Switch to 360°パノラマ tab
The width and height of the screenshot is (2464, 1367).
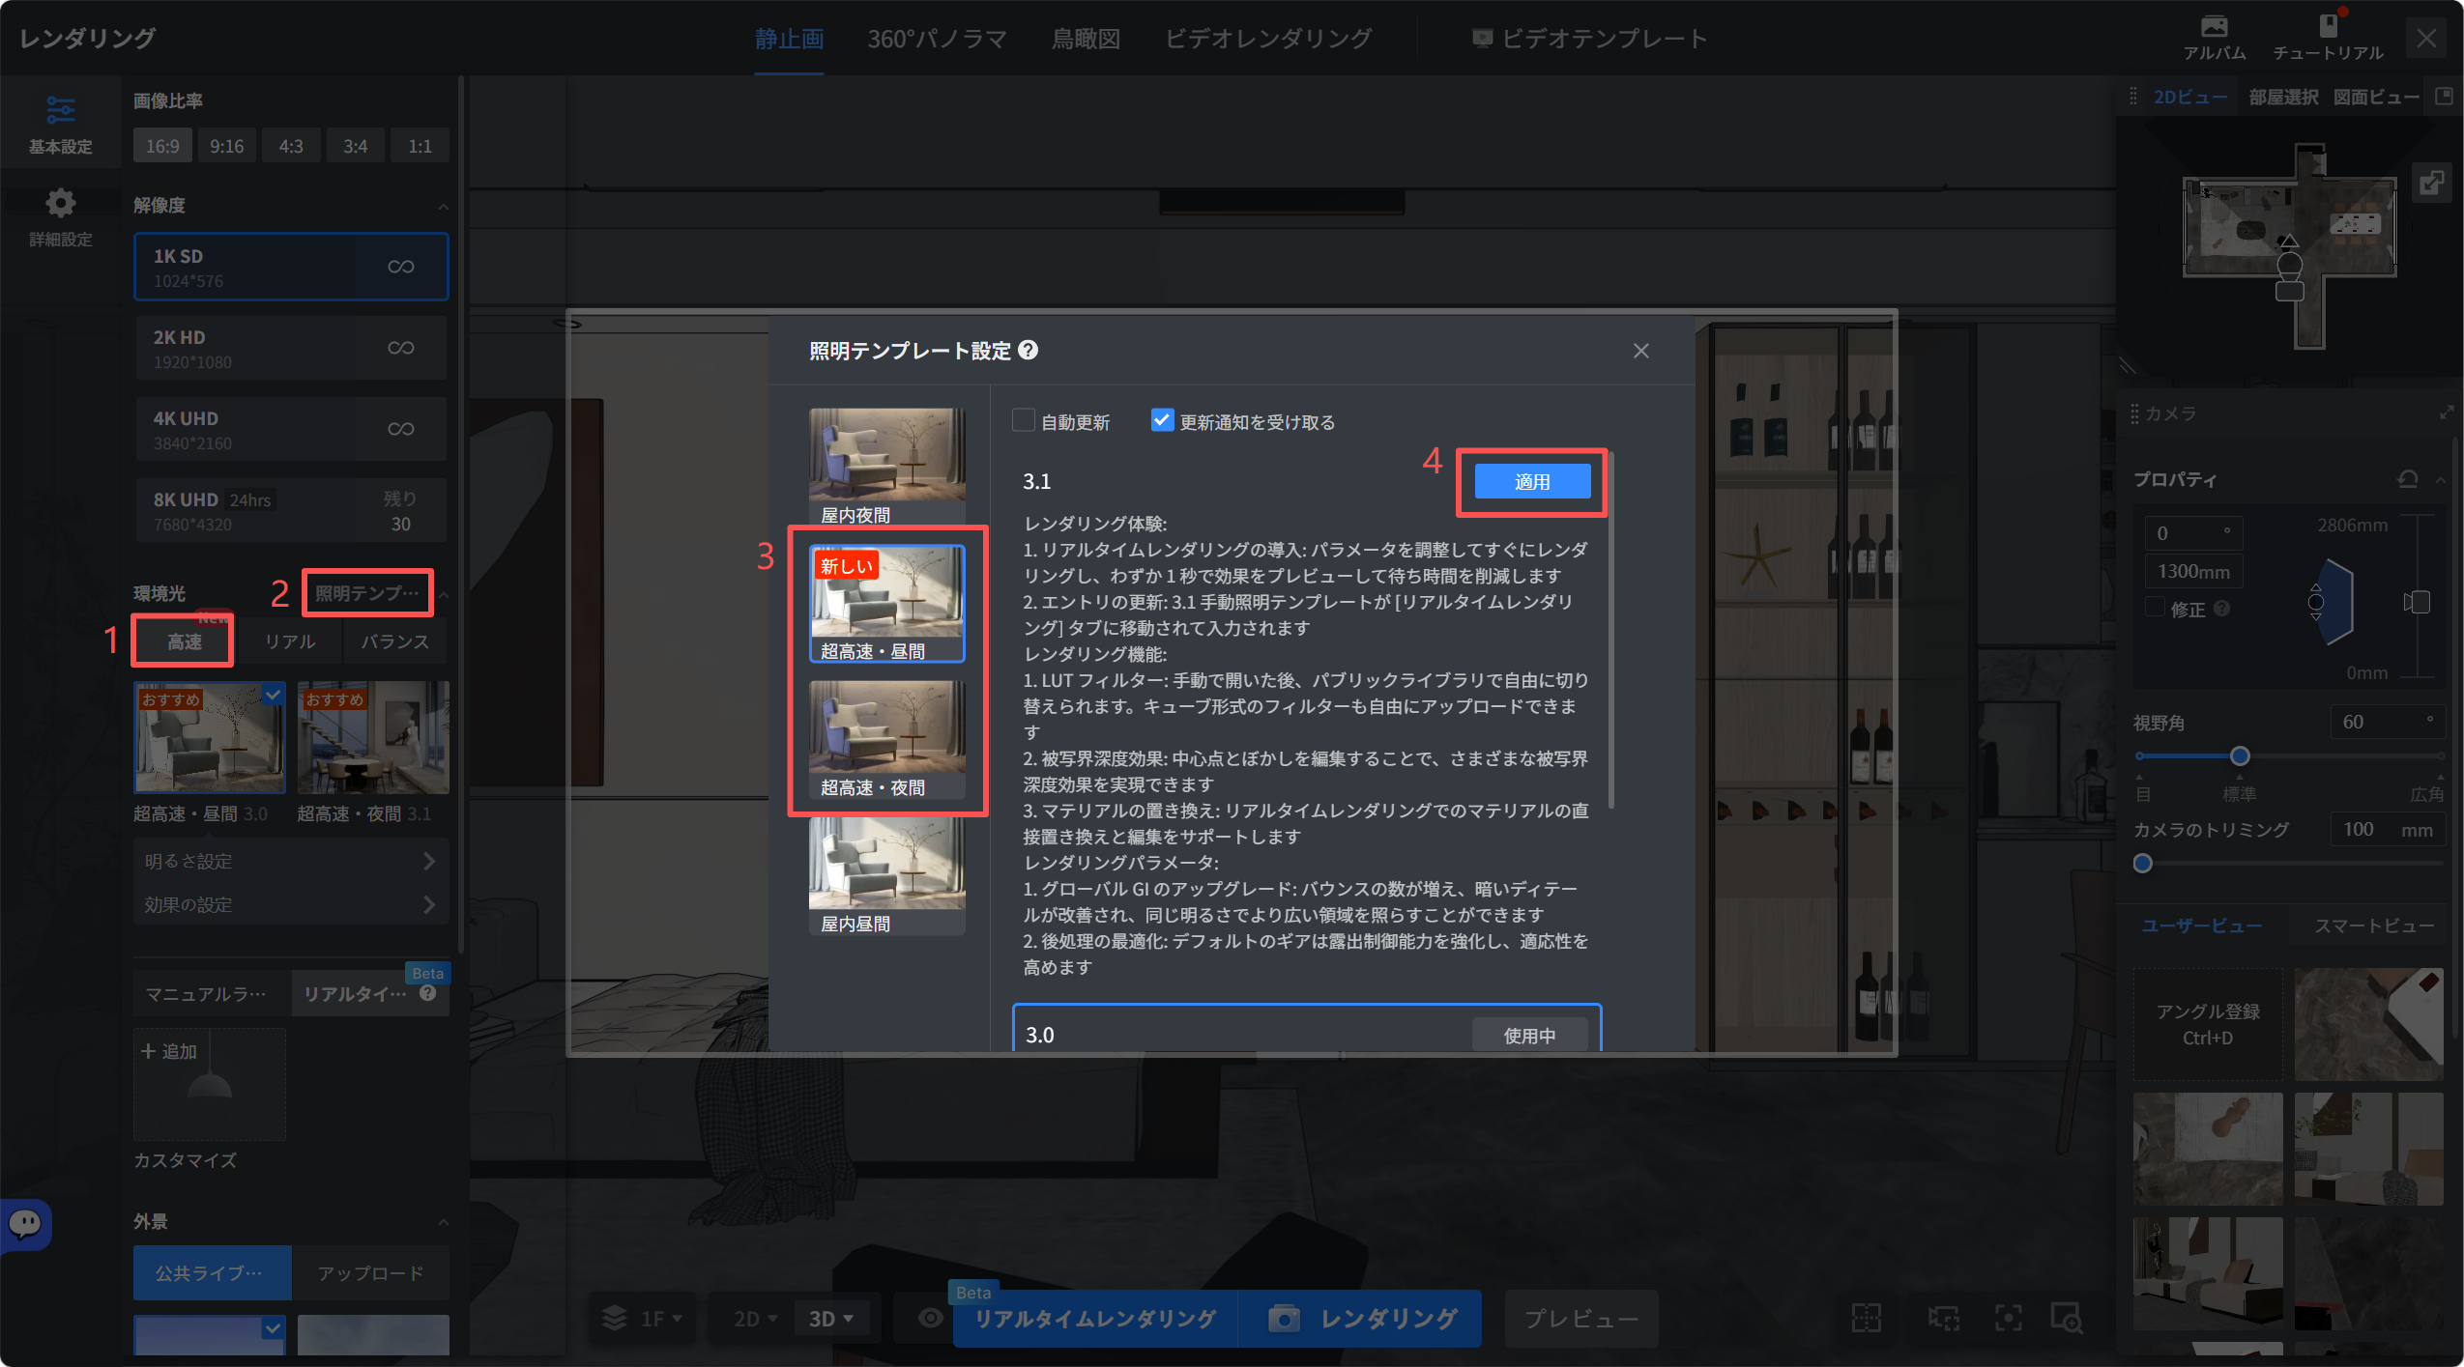pyautogui.click(x=937, y=39)
